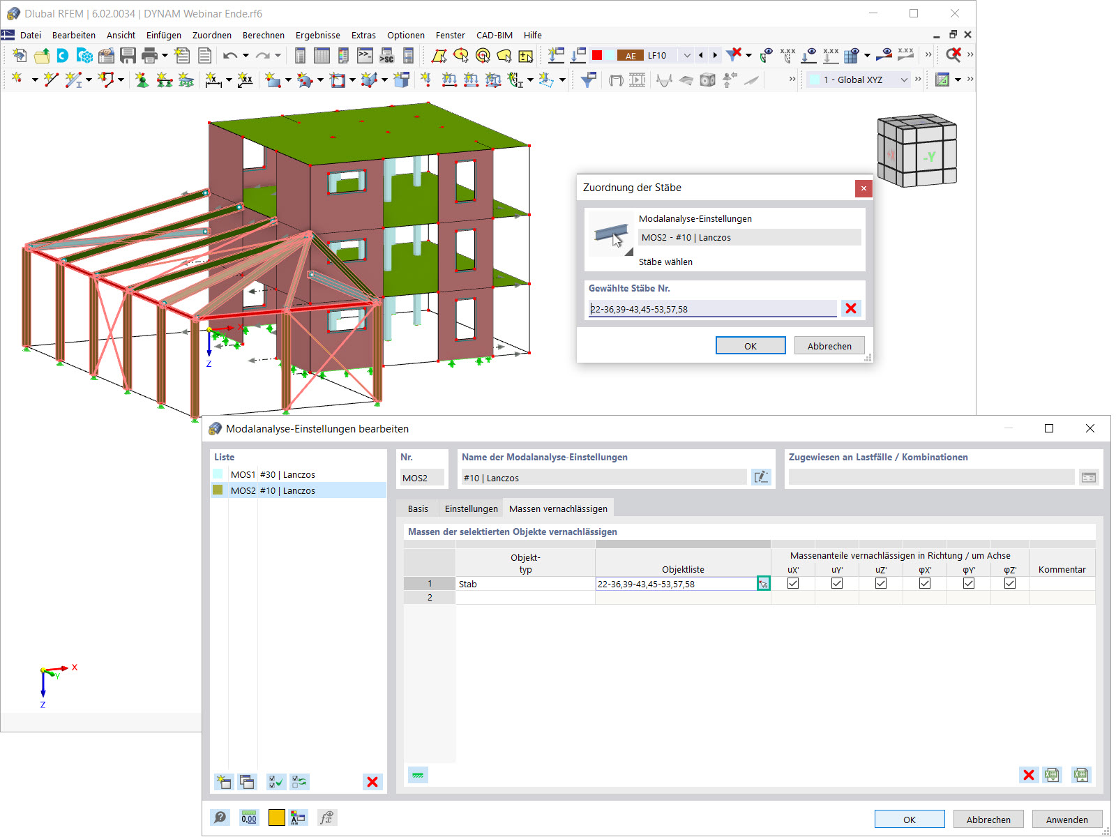Click the undo arrow icon
The height and width of the screenshot is (837, 1116).
(x=230, y=55)
